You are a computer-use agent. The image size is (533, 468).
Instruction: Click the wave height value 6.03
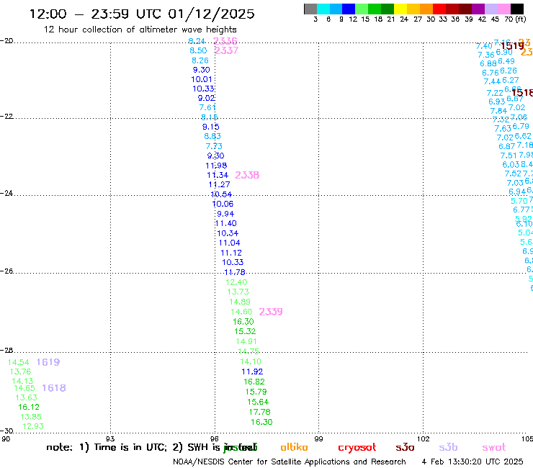click(x=511, y=164)
